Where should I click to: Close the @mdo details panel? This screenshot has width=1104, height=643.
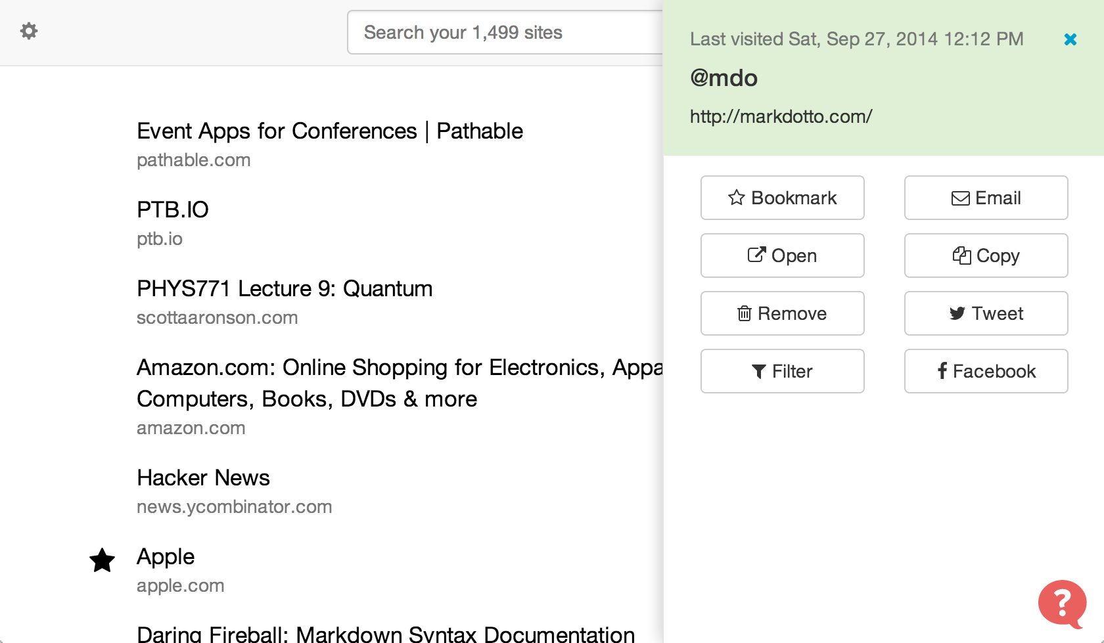coord(1070,39)
